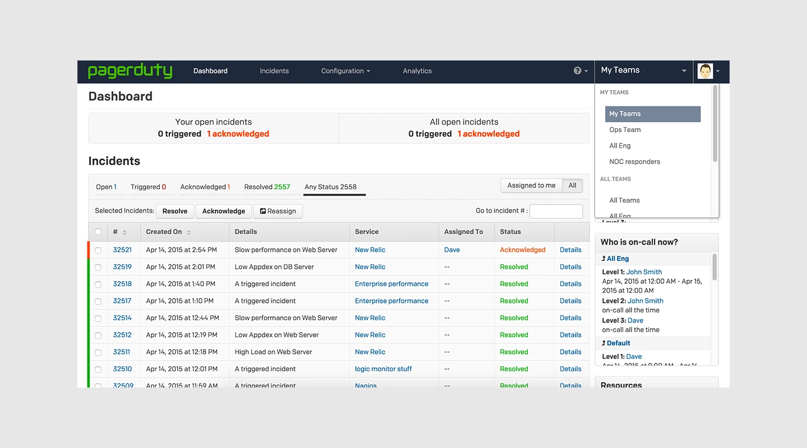This screenshot has width=807, height=448.
Task: Check the box for incident 32519
Action: point(98,267)
